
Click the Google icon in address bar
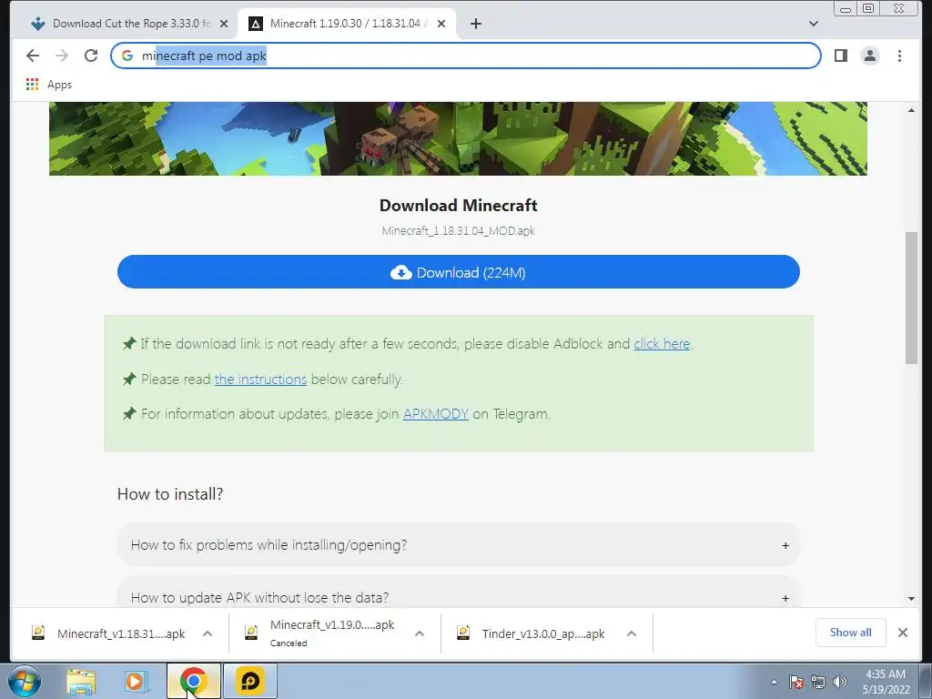[x=127, y=56]
